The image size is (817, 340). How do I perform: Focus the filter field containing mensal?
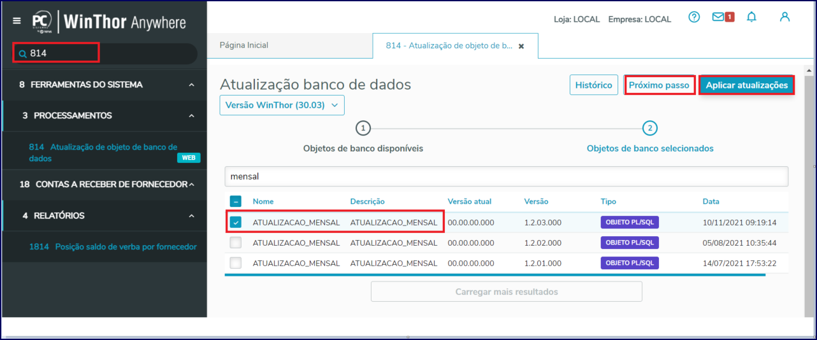click(x=507, y=176)
